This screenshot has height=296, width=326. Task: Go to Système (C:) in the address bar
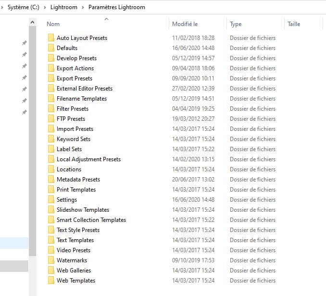pyautogui.click(x=23, y=7)
